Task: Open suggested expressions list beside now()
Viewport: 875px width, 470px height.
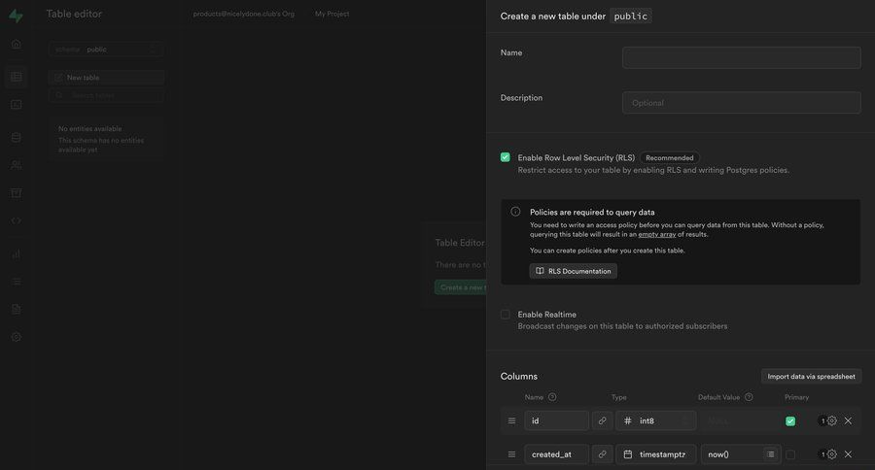Action: point(771,454)
